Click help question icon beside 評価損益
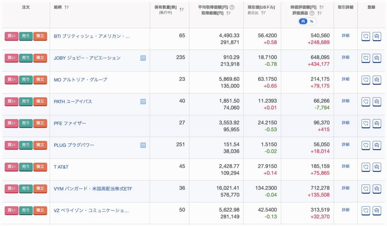The height and width of the screenshot is (226, 387). pos(312,13)
